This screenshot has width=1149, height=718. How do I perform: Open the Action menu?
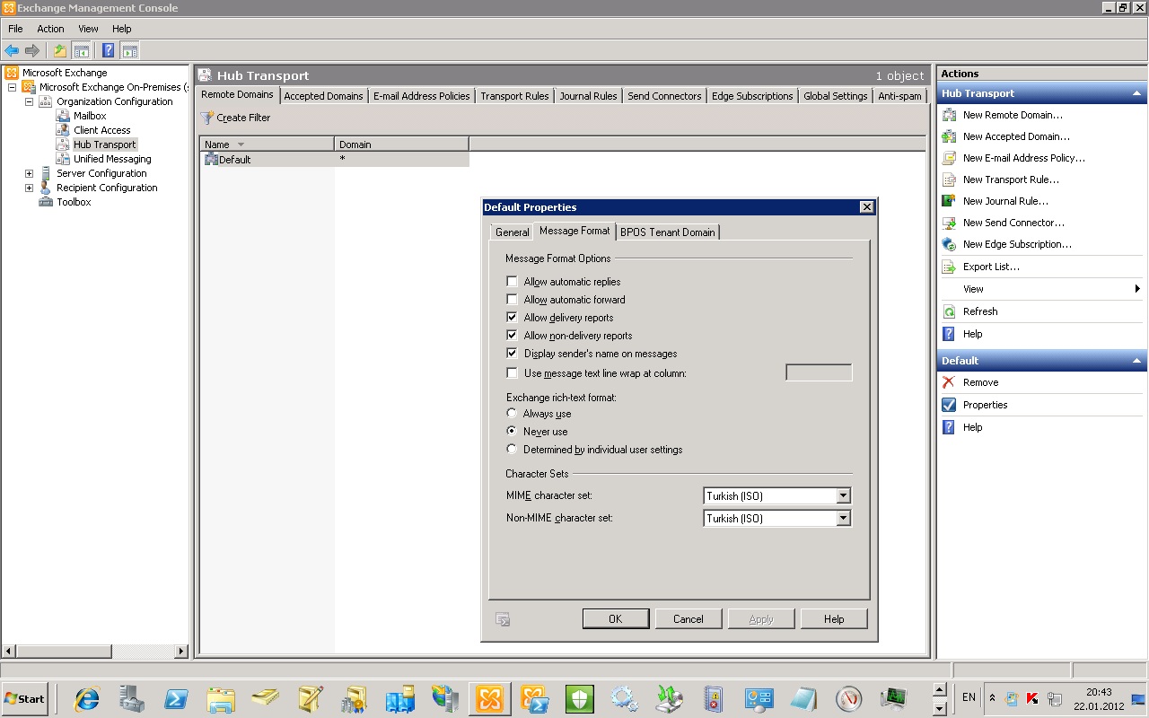tap(50, 29)
